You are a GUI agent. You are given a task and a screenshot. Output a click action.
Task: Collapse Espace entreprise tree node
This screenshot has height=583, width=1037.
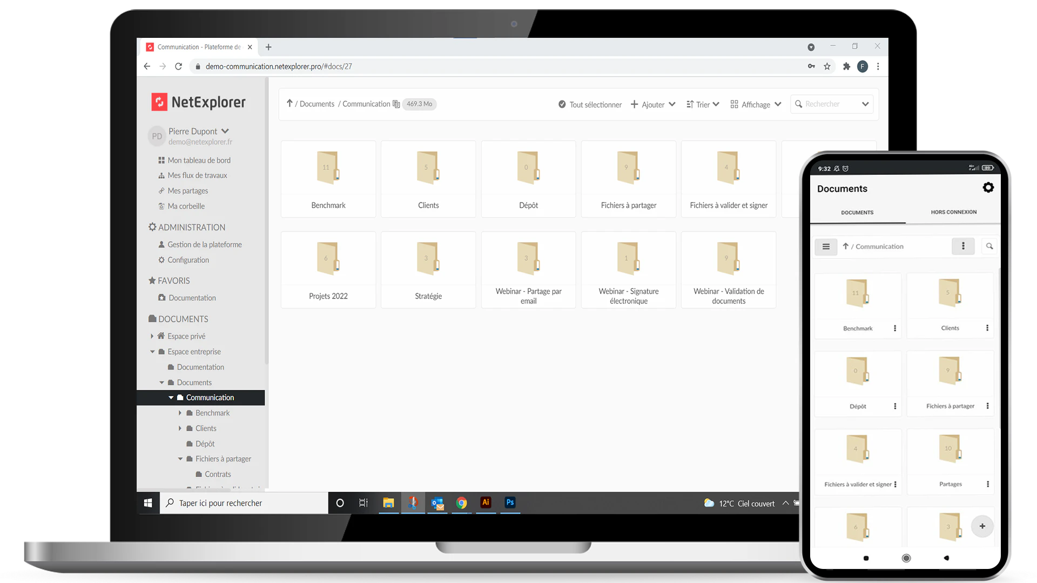click(152, 352)
